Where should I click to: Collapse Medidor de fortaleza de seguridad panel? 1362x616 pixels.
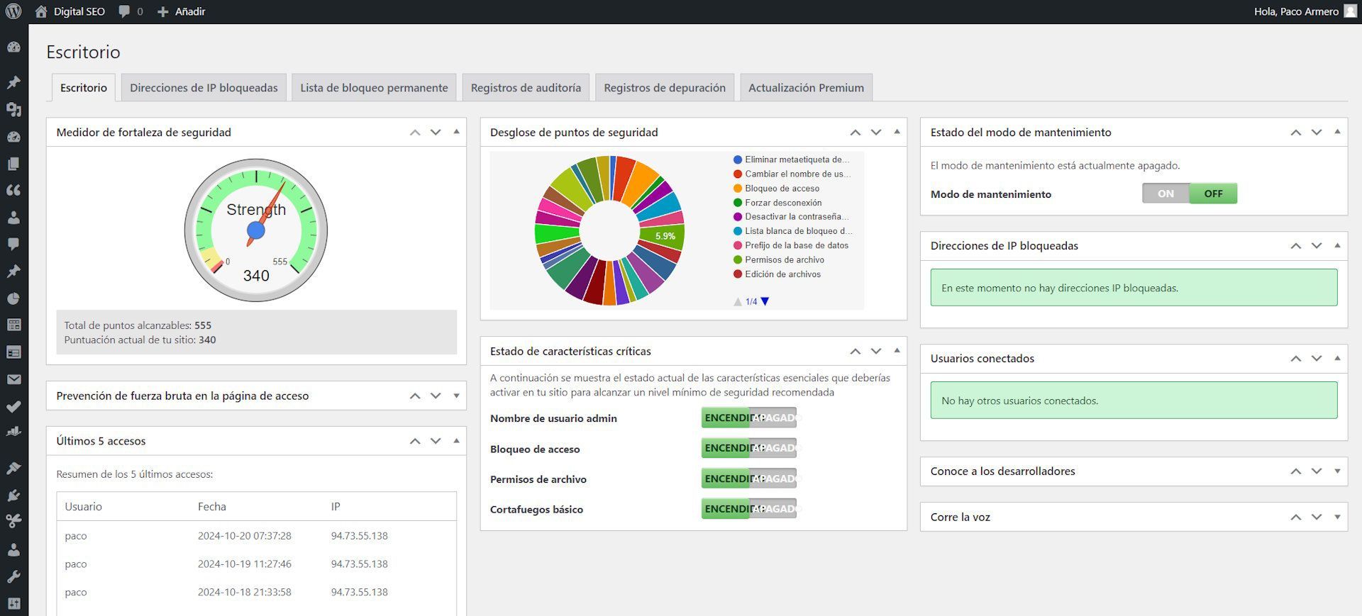coord(456,132)
